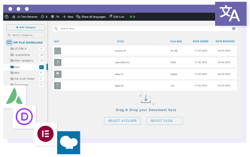250x157 pixels.
Task: Open the file multi folder category
Action: [x=23, y=78]
